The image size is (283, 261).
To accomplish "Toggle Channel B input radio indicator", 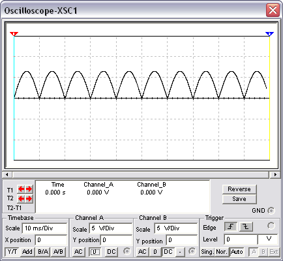I will click(x=192, y=251).
